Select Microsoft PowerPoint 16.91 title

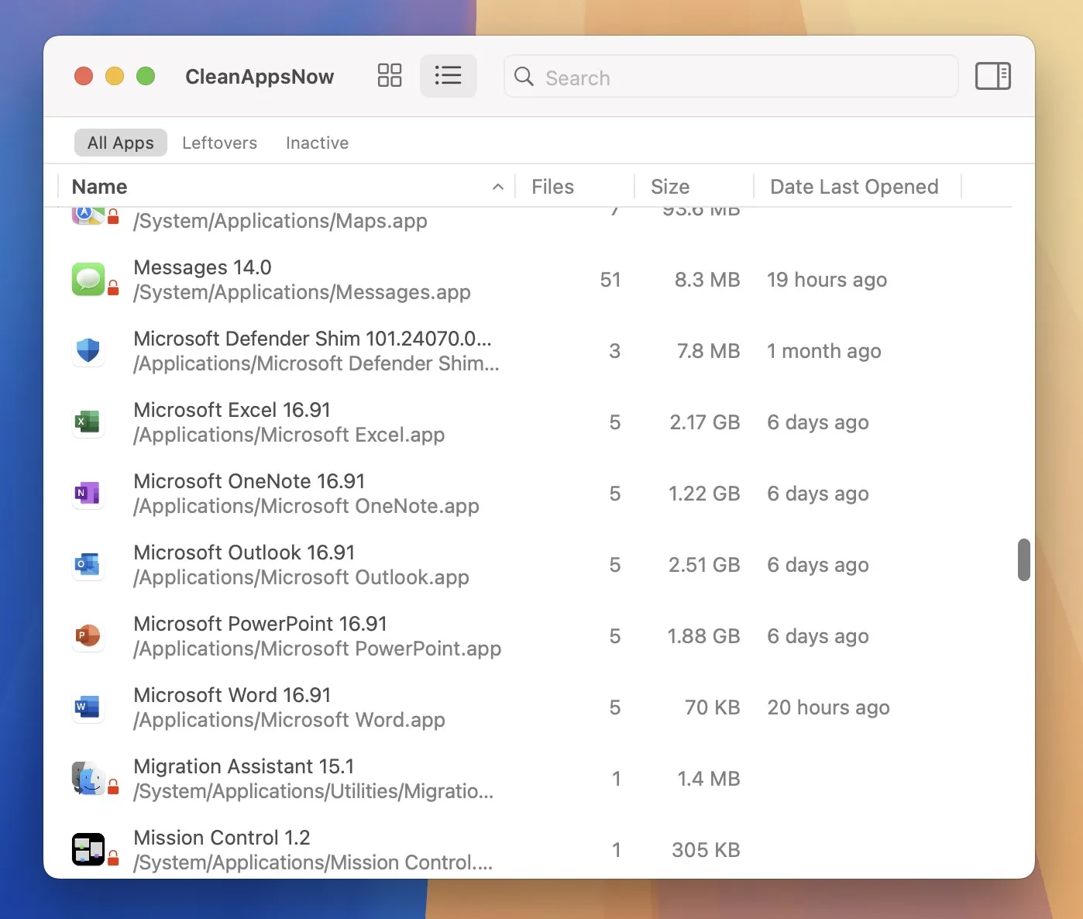coord(260,624)
